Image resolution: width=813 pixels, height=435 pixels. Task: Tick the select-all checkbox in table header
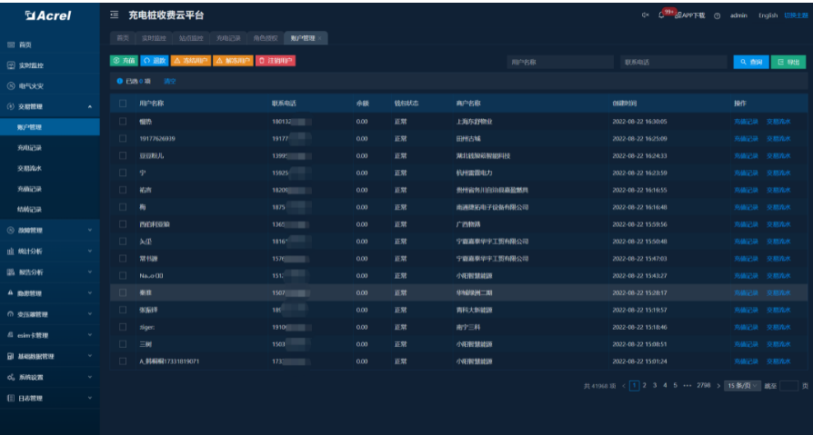point(123,103)
